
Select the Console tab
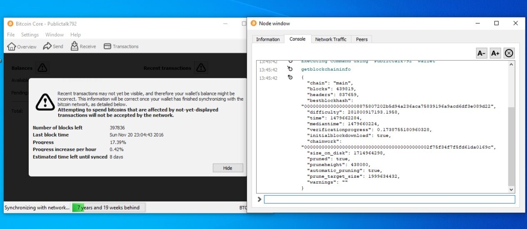click(297, 39)
